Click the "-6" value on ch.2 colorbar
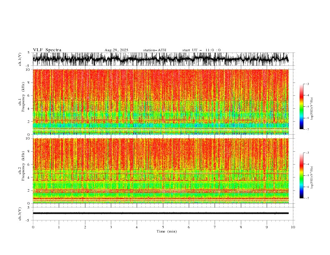Viewport: 330px width, 255px height. (307, 187)
